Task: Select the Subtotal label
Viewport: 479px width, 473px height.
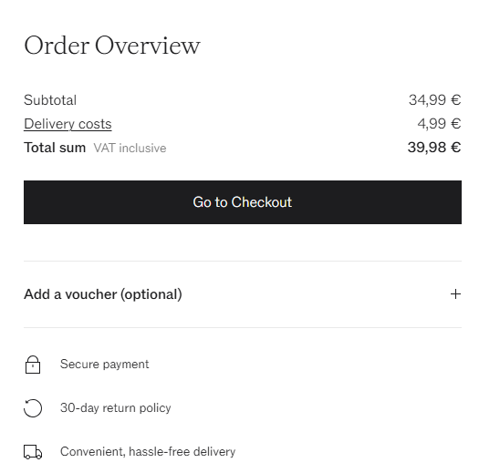Action: coord(50,100)
